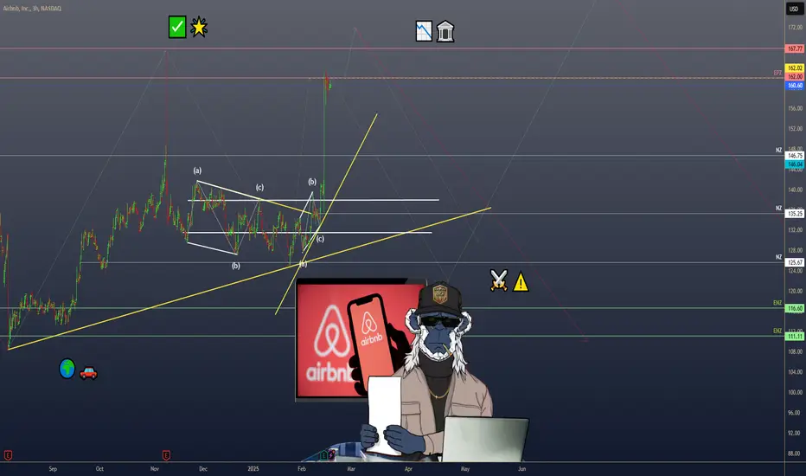Click the Mar label on time axis
This screenshot has height=476, width=806.
pyautogui.click(x=351, y=469)
